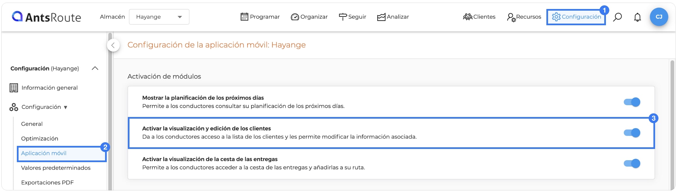Open the Programar calendar icon
Viewport: 677px width, 193px height.
244,17
